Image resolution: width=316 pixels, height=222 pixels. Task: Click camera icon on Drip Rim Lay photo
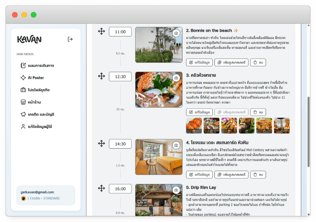pos(176,190)
